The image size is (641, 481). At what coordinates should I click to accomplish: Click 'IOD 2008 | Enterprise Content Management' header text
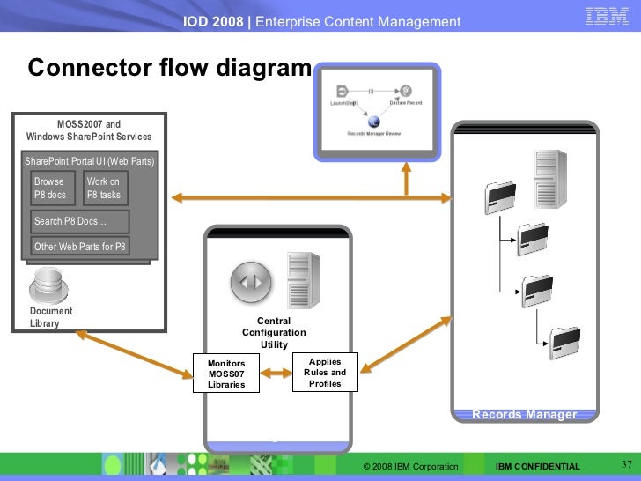(321, 21)
